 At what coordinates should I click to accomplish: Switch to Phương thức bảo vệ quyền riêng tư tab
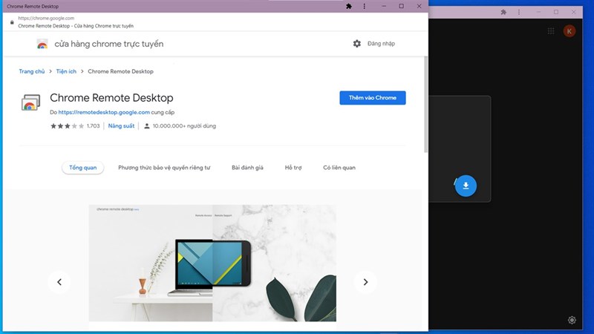164,168
